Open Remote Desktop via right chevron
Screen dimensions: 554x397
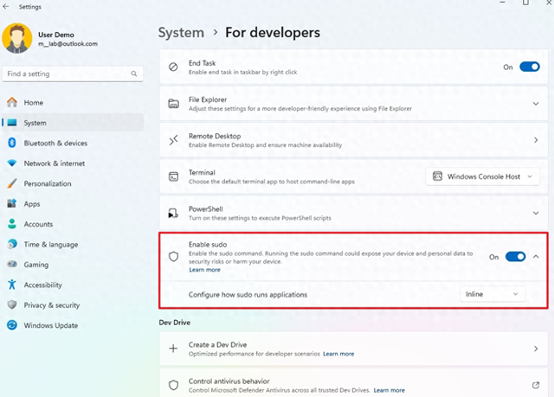pos(536,140)
